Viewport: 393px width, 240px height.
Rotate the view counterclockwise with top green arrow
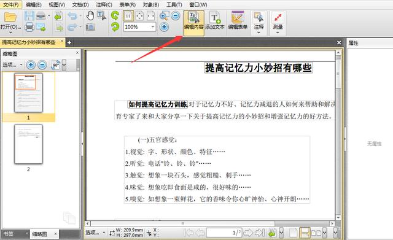point(115,16)
